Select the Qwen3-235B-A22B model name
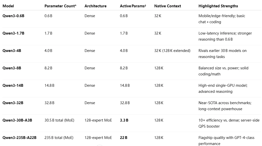 tap(19, 138)
